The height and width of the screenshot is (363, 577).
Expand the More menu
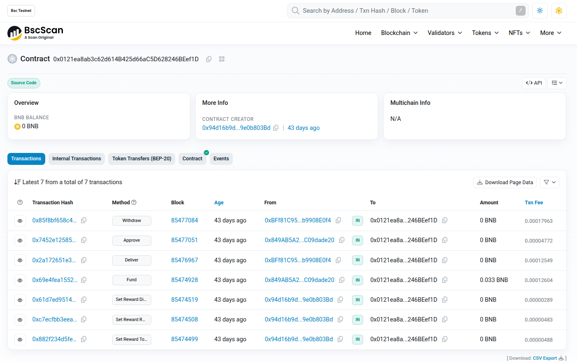551,33
